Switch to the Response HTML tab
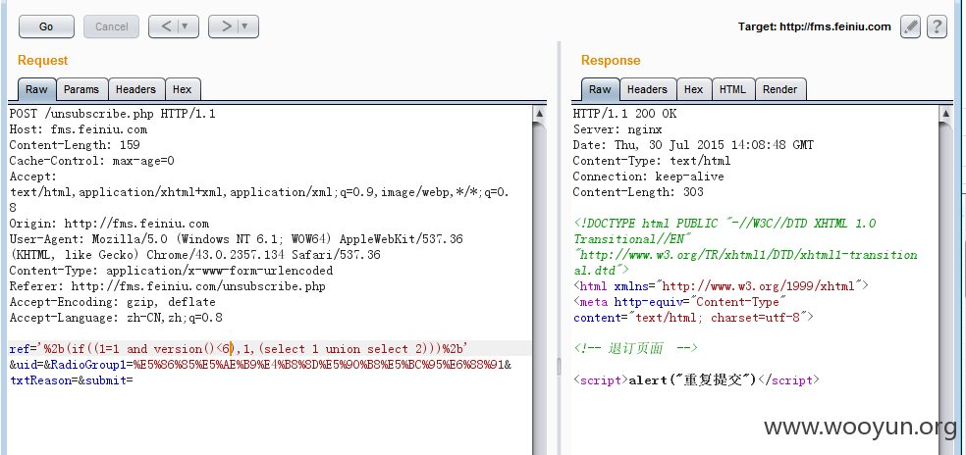 (732, 89)
